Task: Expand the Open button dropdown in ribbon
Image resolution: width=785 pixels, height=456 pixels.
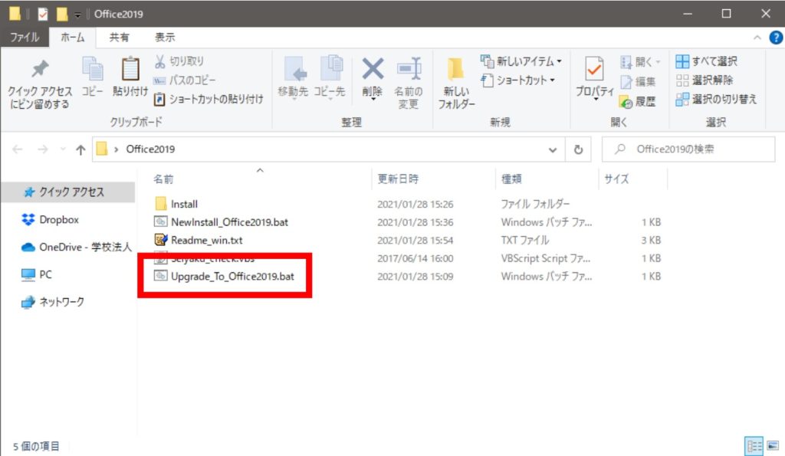Action: pos(659,61)
